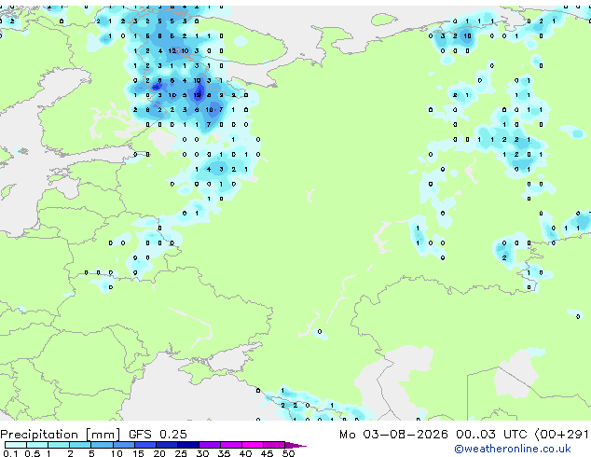Image resolution: width=591 pixels, height=457 pixels.
Task: Open the weatheronline.co.uk copyright link
Action: [x=513, y=449]
